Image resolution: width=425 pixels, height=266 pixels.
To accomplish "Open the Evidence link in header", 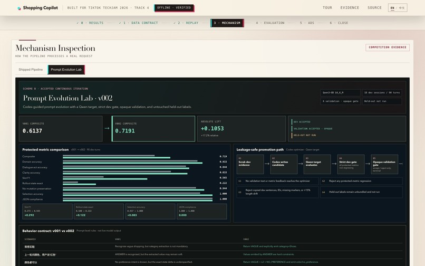I will click(350, 7).
